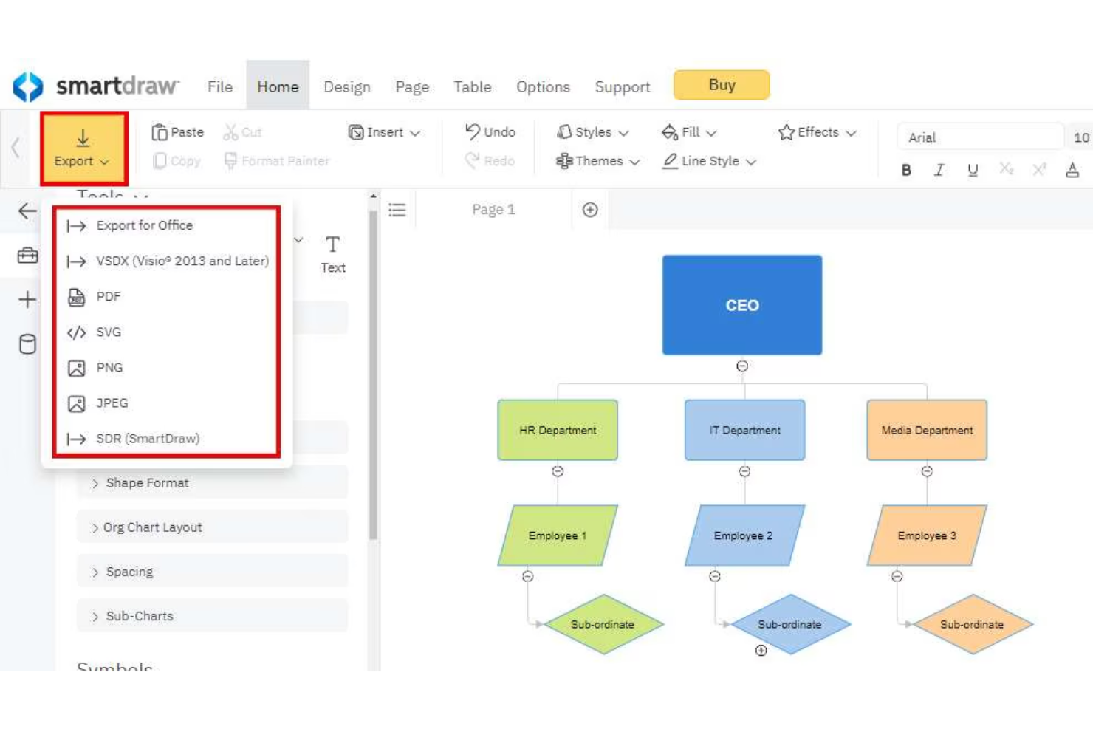The image size is (1093, 729).
Task: Open the Table tab
Action: click(473, 86)
